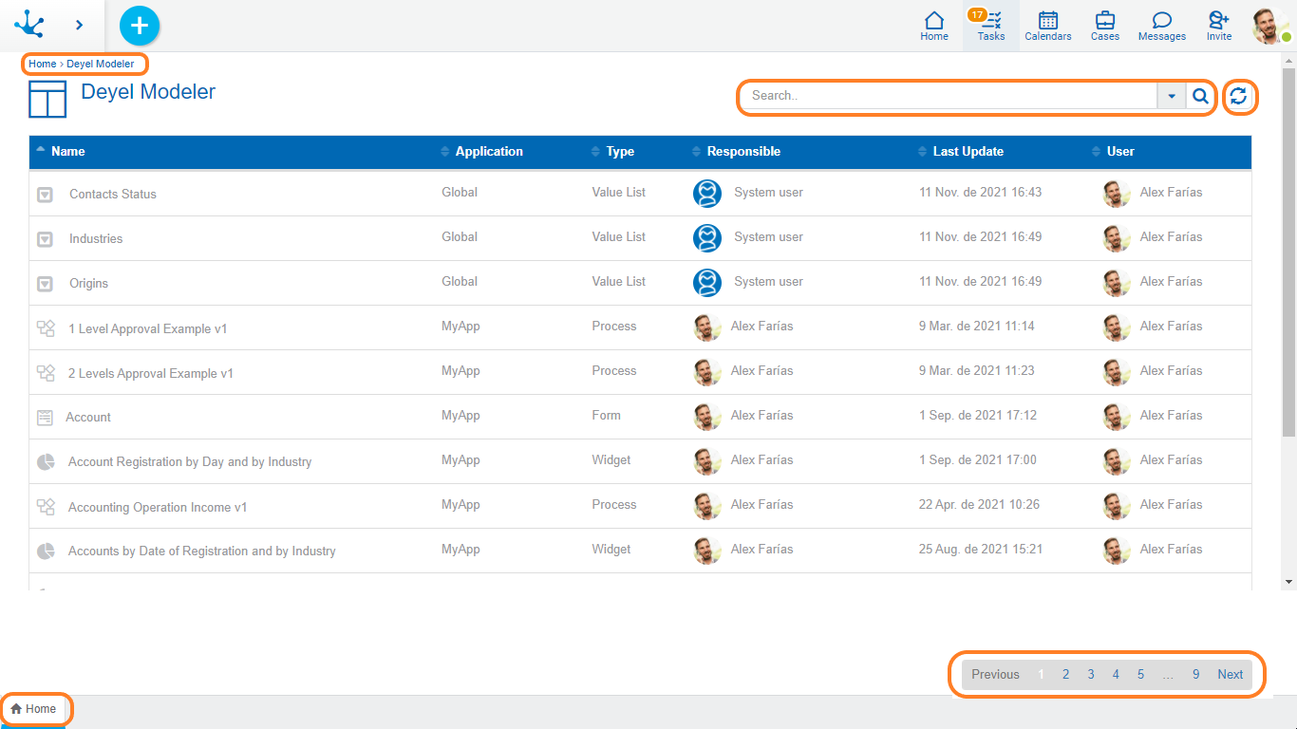Open the search options dropdown arrow
This screenshot has height=729, width=1297.
coord(1172,96)
